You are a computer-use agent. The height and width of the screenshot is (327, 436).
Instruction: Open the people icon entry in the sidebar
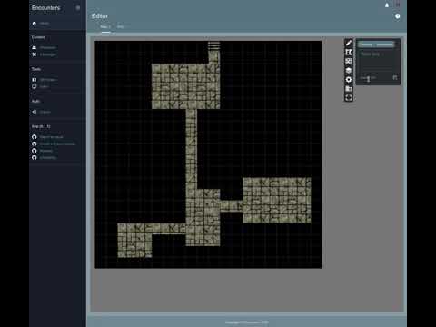(44, 47)
